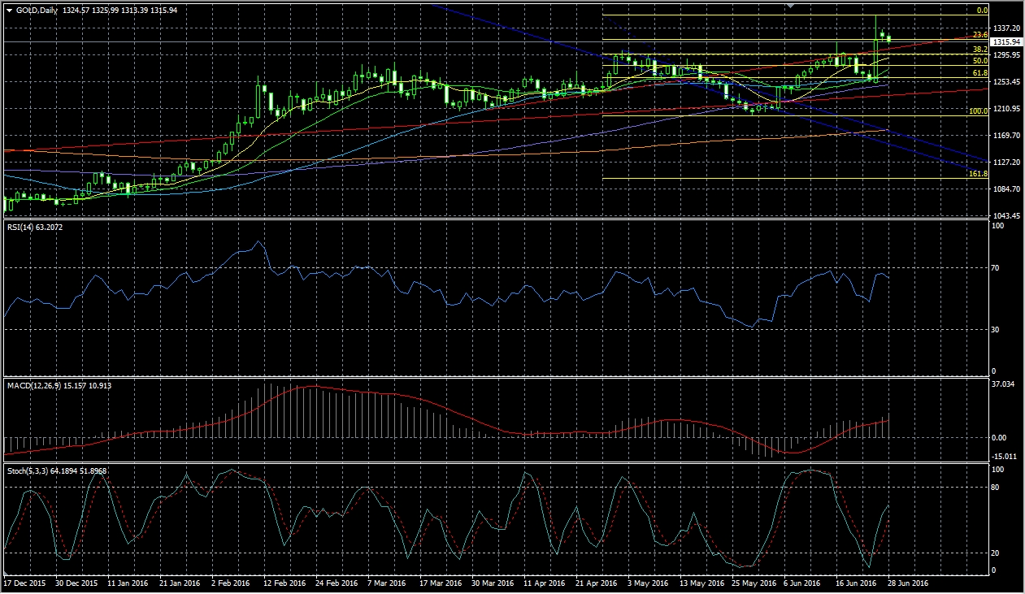Screen dimensions: 1025x594
Task: Click the 1253.45 price scale label
Action: click(x=1007, y=82)
